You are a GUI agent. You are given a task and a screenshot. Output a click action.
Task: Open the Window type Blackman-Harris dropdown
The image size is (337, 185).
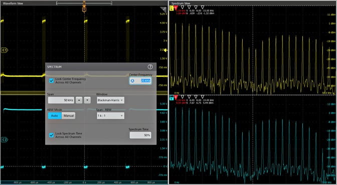[x=110, y=100]
